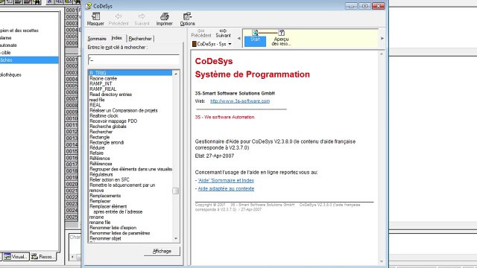Select R_TRIG in the index list
Viewport: 477px width, 268px height.
[x=130, y=73]
